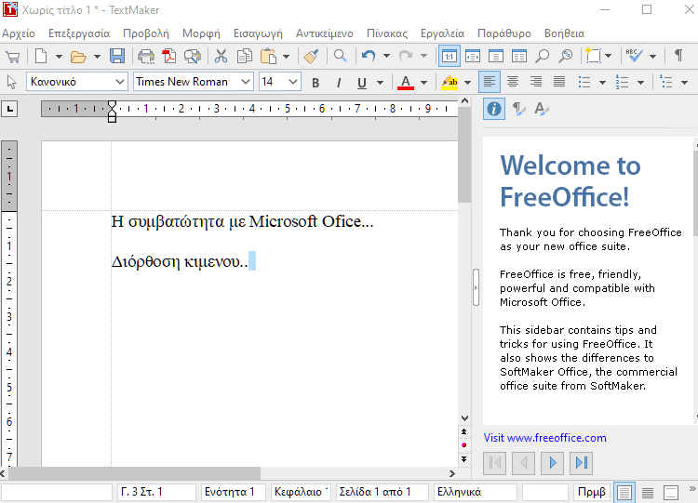Toggle bulleted list
698x503 pixels.
click(584, 82)
